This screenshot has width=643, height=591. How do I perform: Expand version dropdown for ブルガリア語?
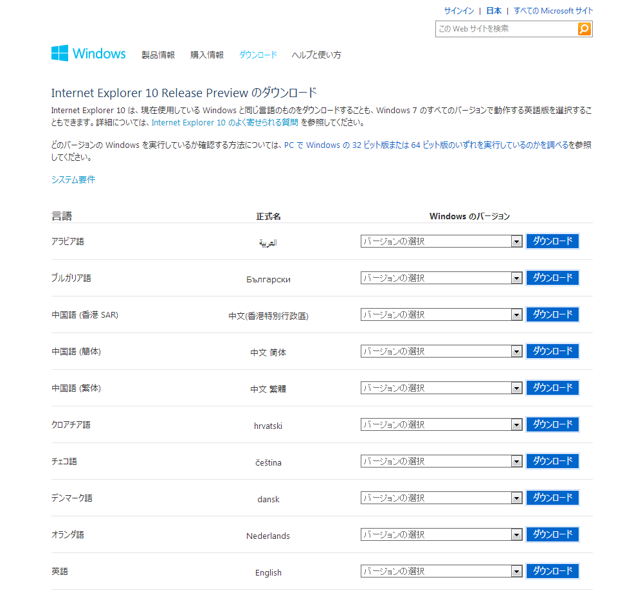441,278
